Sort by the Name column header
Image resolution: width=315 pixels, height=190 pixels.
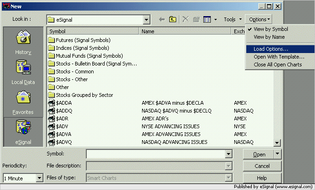click(185, 31)
